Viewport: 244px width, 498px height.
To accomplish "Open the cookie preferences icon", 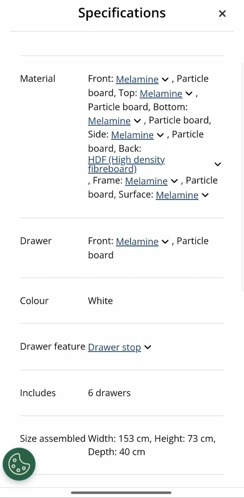I will [x=19, y=464].
